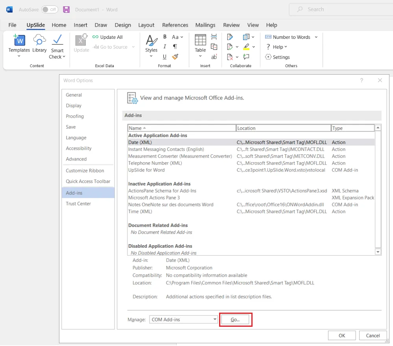
Task: Expand the Manage COM Add-ins dropdown
Action: (x=214, y=319)
